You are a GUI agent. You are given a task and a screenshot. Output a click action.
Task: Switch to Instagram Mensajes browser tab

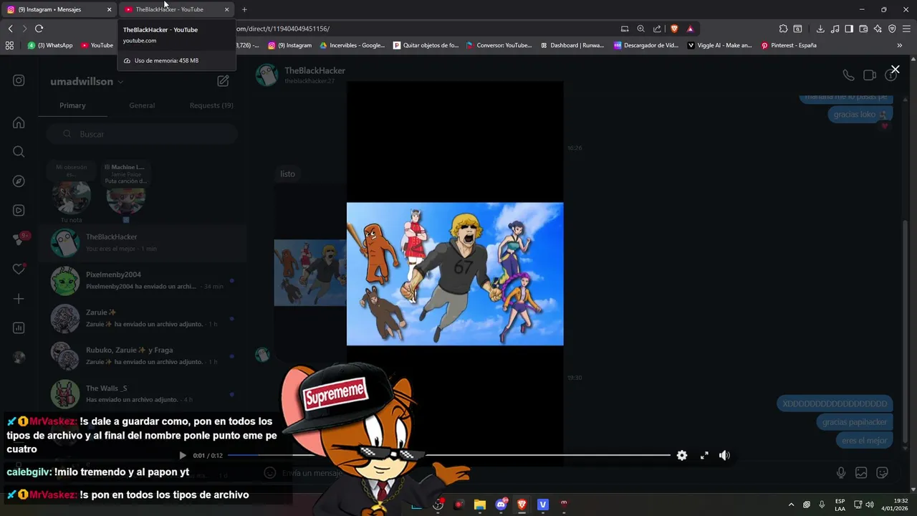pyautogui.click(x=59, y=9)
